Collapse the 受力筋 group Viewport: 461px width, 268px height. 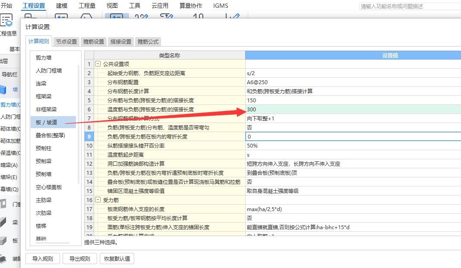(98, 200)
